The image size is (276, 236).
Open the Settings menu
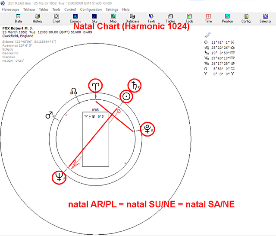(112, 10)
